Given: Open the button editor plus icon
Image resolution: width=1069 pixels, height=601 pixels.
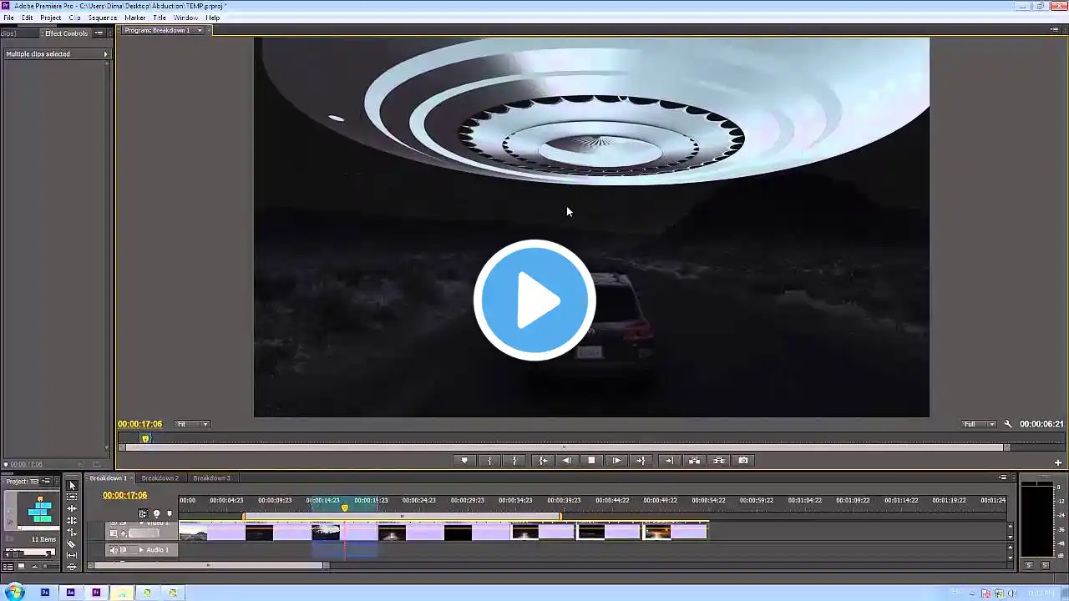Looking at the screenshot, I should (1057, 462).
